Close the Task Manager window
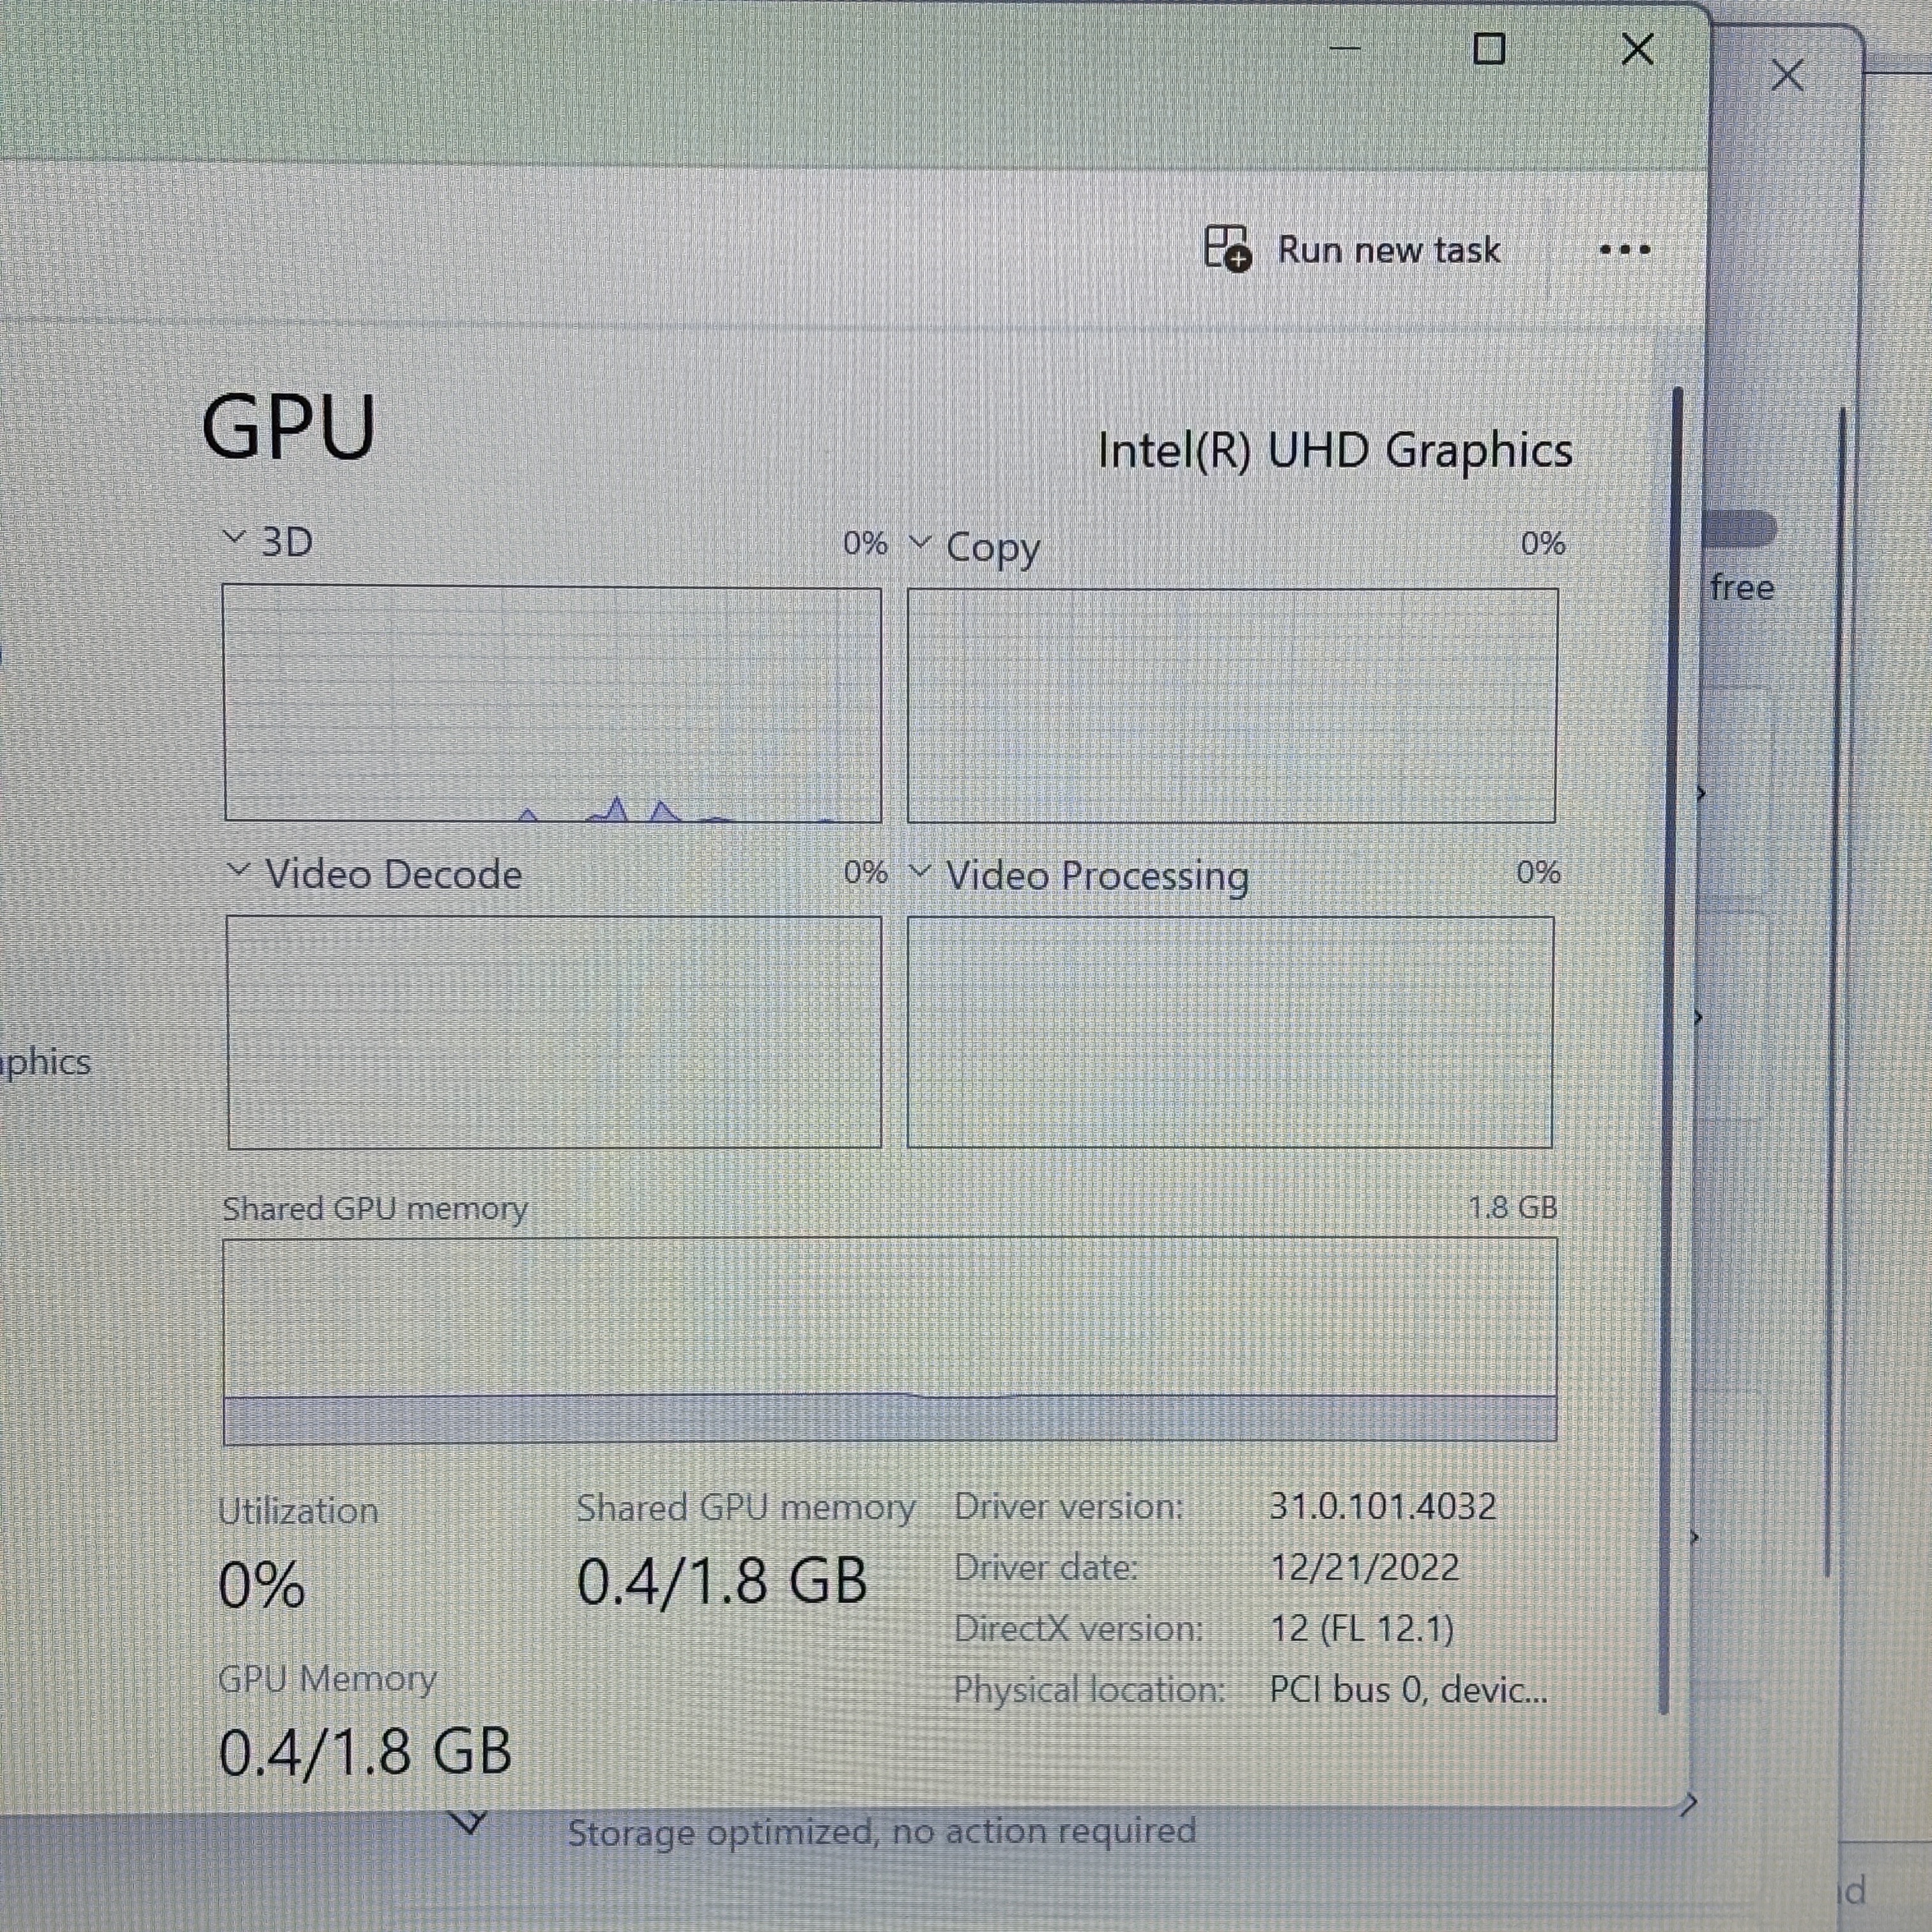The height and width of the screenshot is (1932, 1932). click(x=1637, y=48)
